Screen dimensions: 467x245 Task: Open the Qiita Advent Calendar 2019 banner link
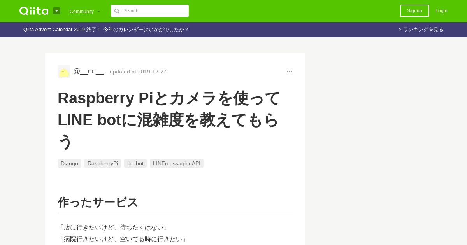click(106, 30)
